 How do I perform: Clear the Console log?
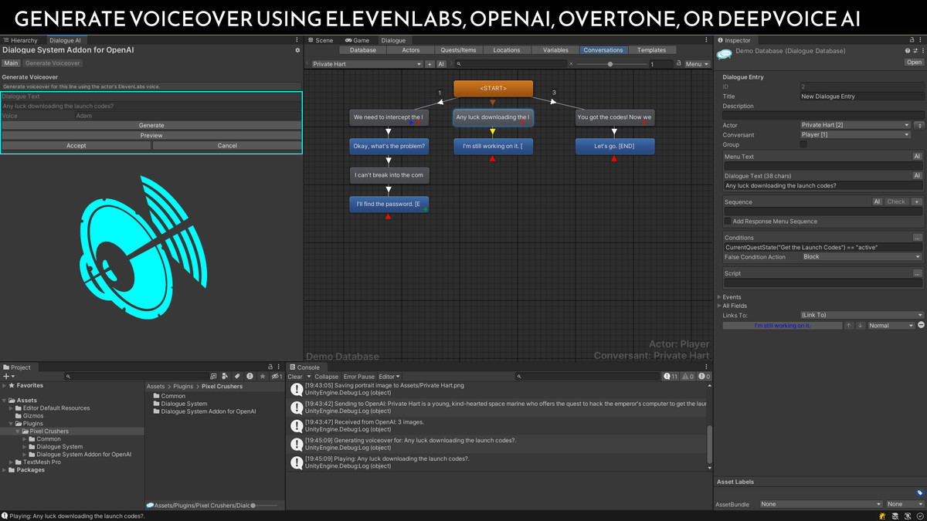[295, 377]
